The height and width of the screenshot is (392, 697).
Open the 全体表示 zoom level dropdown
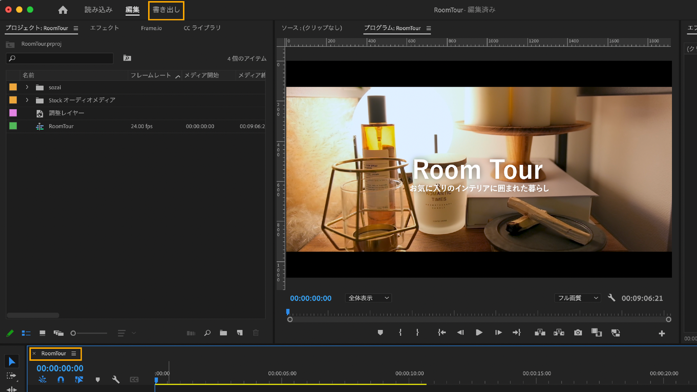368,298
